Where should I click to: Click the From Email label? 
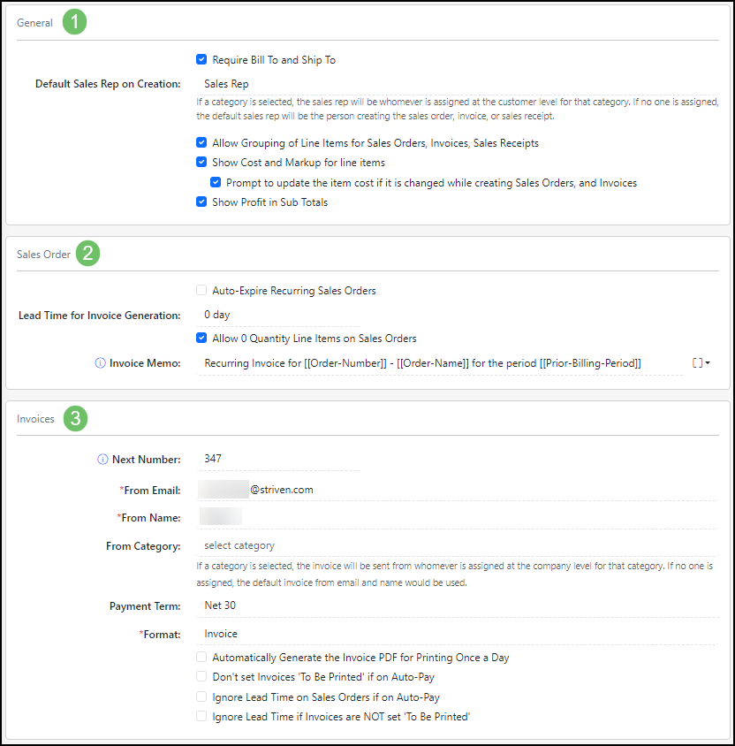[x=150, y=491]
